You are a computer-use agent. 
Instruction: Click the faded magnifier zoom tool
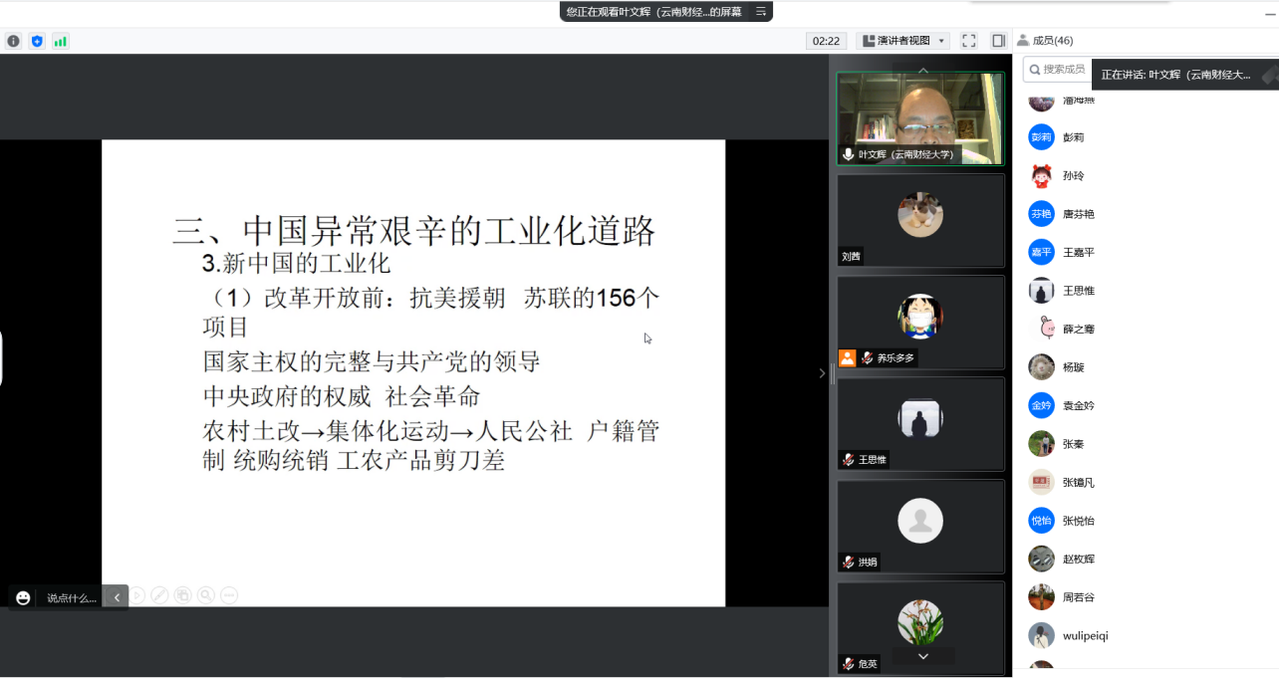(x=205, y=595)
